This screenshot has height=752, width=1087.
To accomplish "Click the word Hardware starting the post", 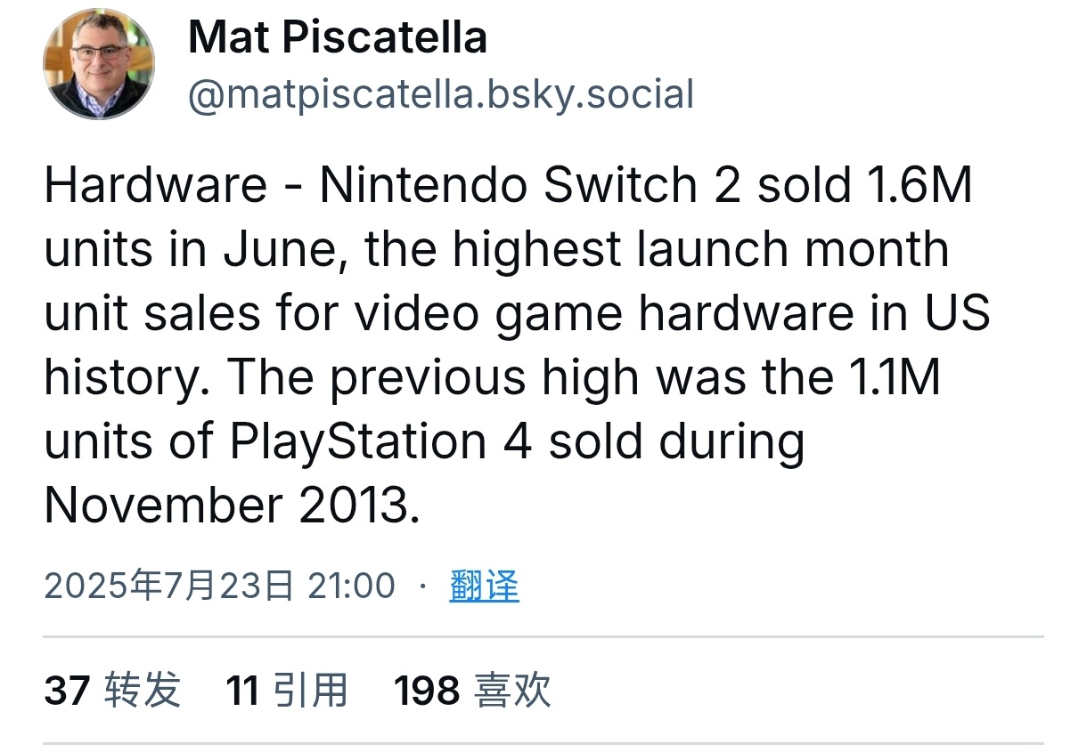I will click(155, 185).
